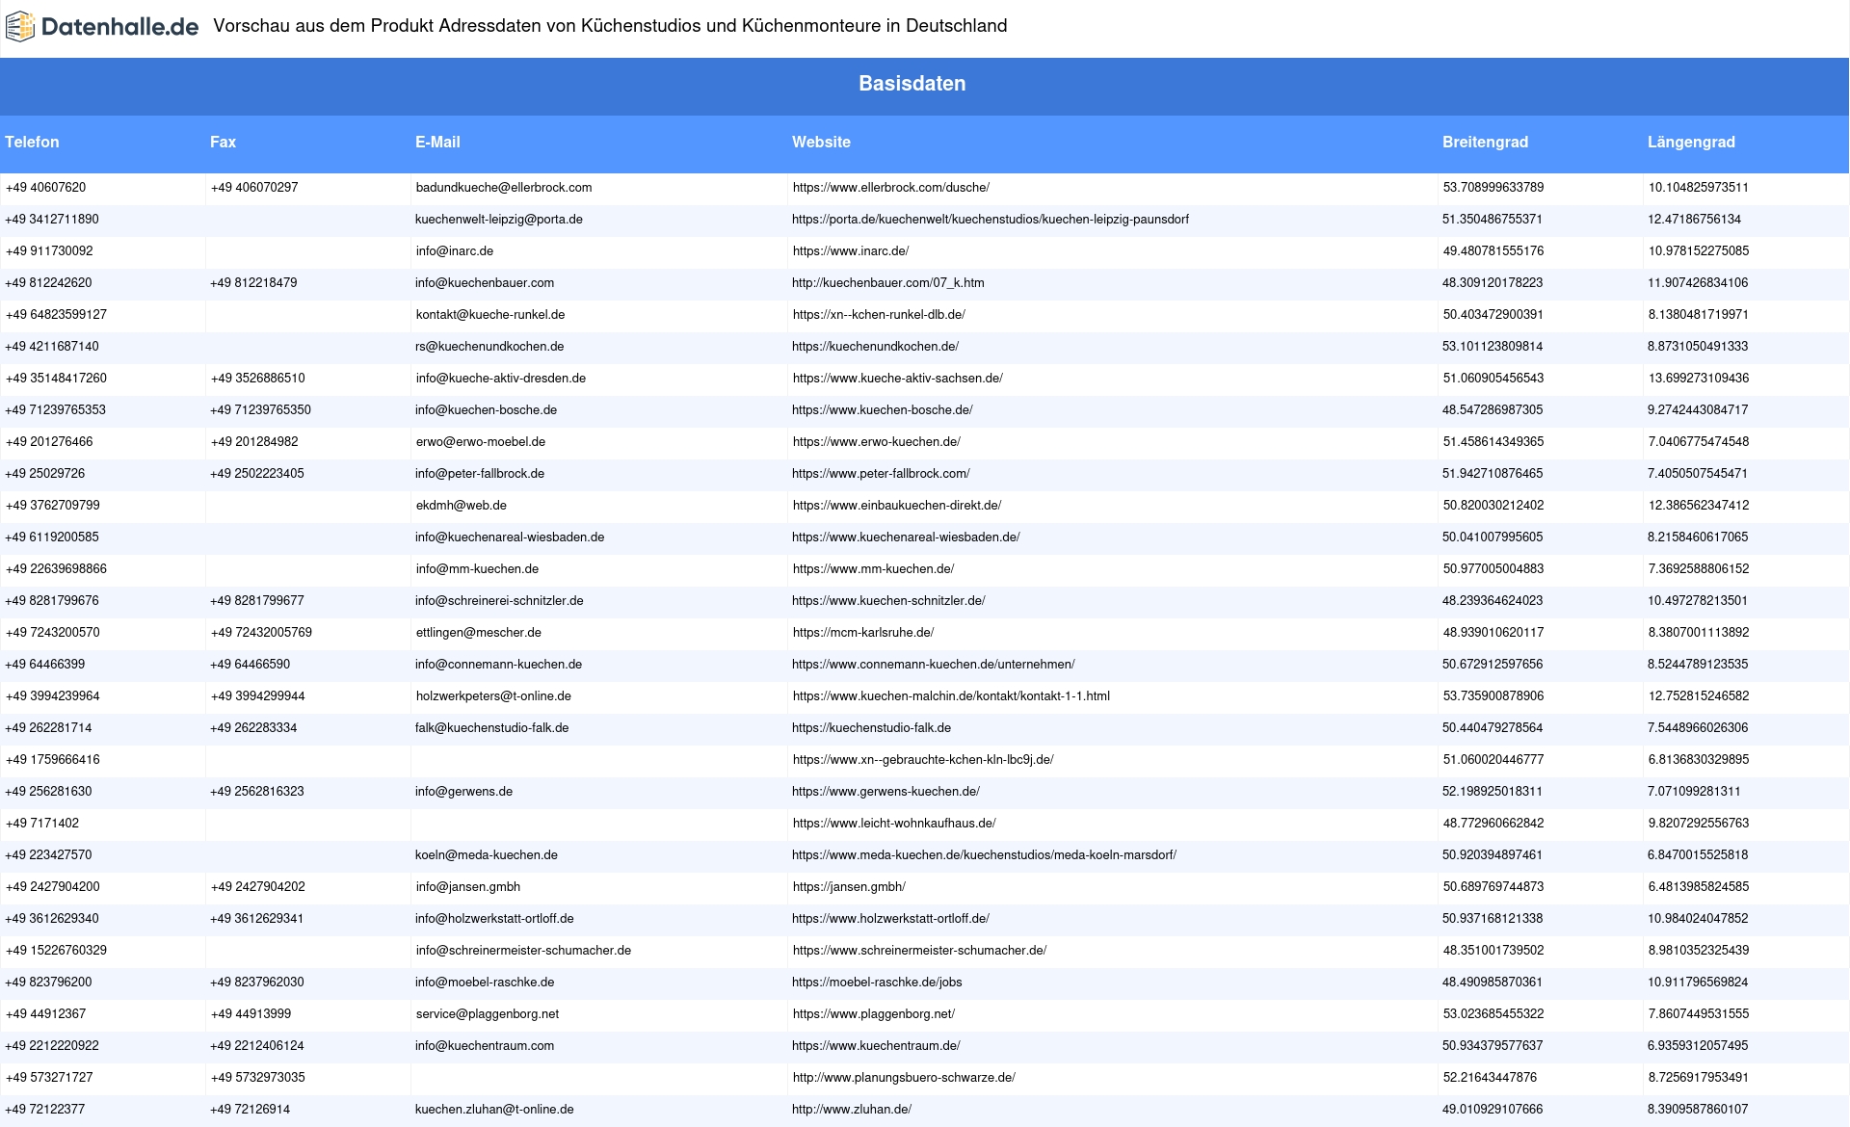This screenshot has height=1127, width=1850.
Task: Click email rs@kuechenundkochen.de
Action: tap(489, 347)
